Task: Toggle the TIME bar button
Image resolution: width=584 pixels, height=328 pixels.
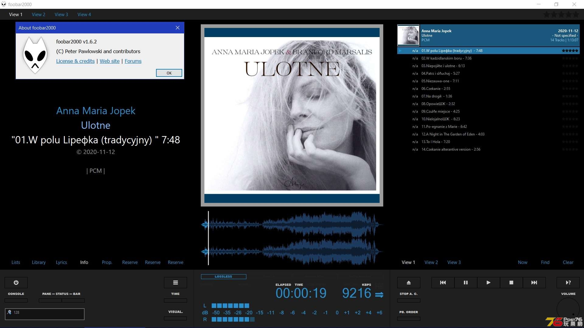Action: point(176,300)
